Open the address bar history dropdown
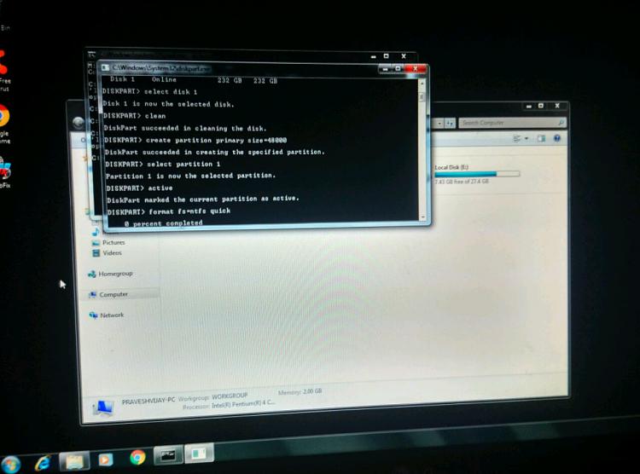Viewport: 640px width, 474px height. 439,124
